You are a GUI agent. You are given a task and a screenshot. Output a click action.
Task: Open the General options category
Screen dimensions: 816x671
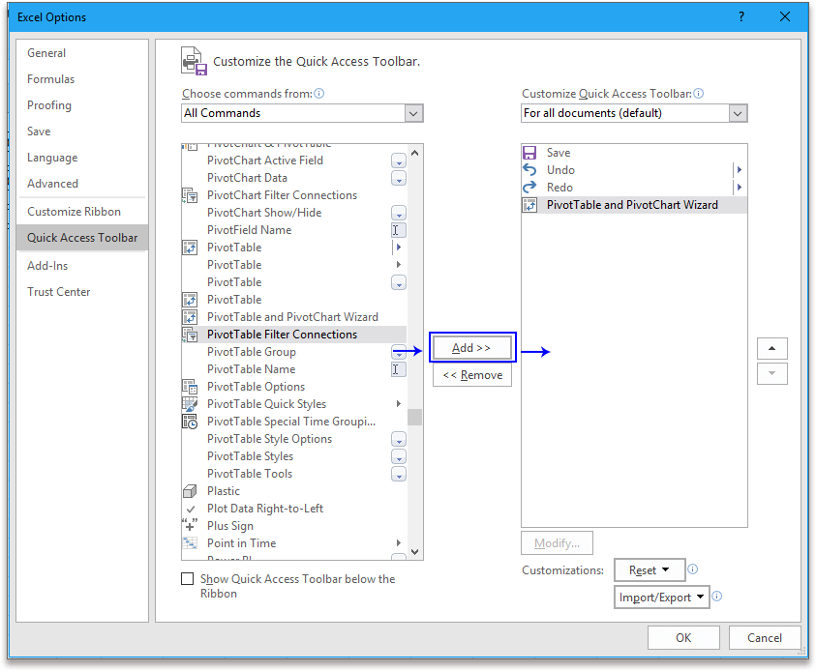coord(81,53)
